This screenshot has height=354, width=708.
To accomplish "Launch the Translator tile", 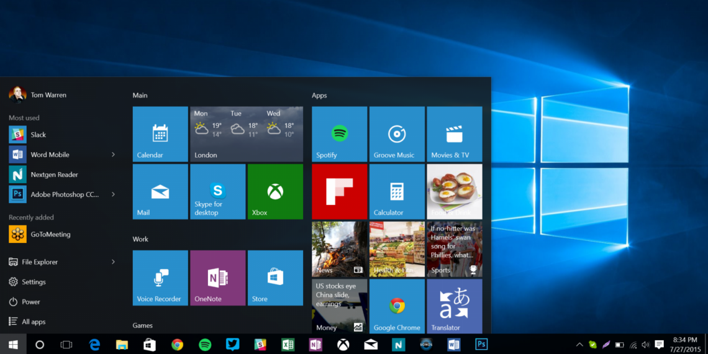I will click(x=454, y=306).
